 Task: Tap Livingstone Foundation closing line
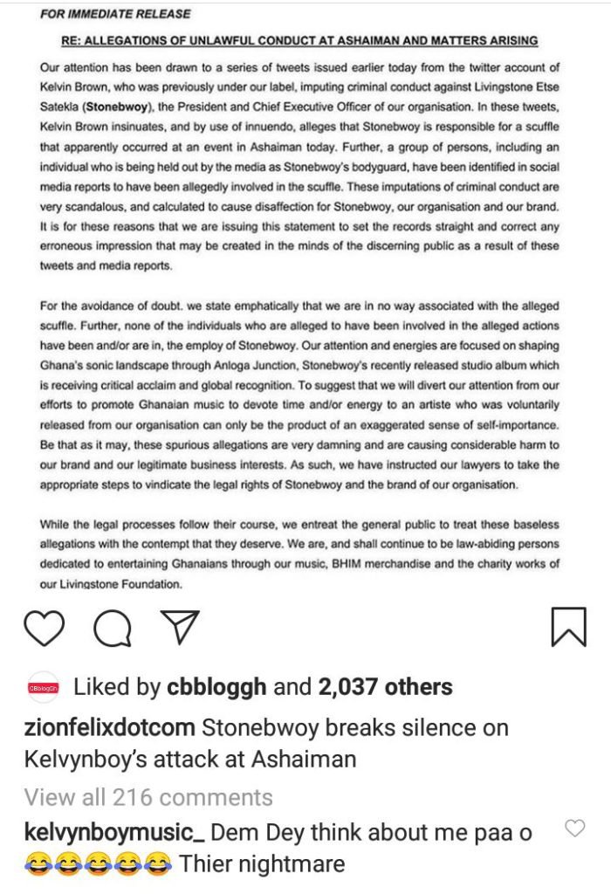tap(111, 584)
